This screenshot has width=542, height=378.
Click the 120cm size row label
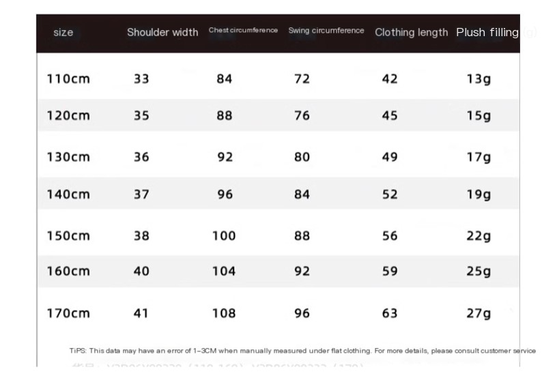[68, 115]
